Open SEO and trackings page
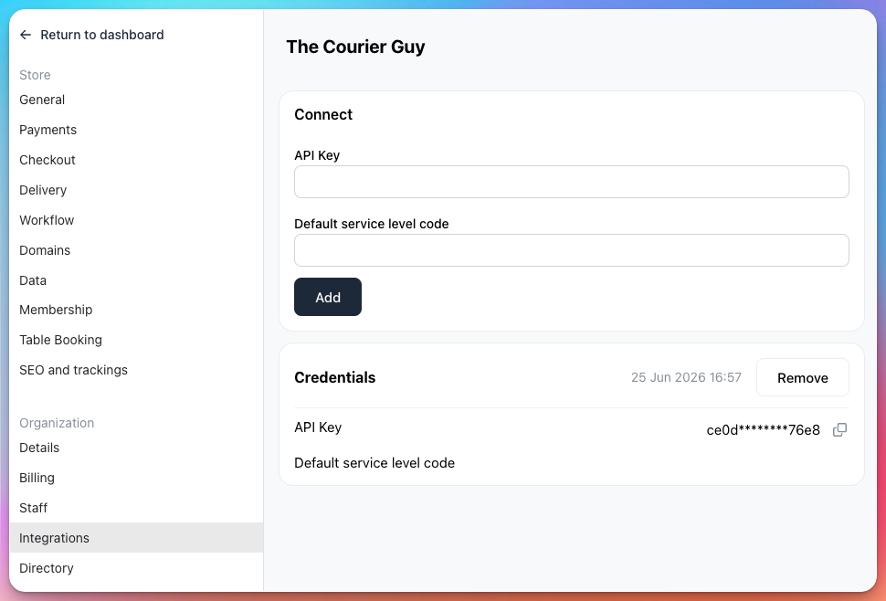The height and width of the screenshot is (601, 886). (x=73, y=370)
